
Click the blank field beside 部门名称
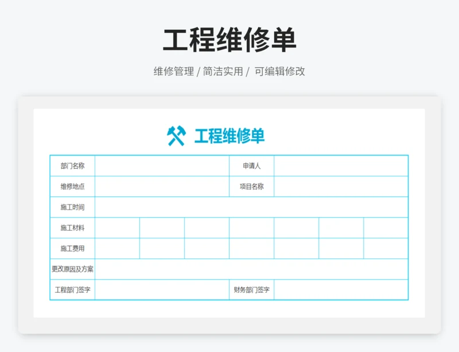(162, 166)
